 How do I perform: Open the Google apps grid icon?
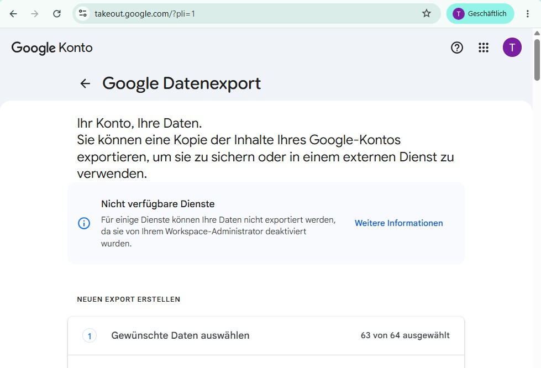(484, 48)
